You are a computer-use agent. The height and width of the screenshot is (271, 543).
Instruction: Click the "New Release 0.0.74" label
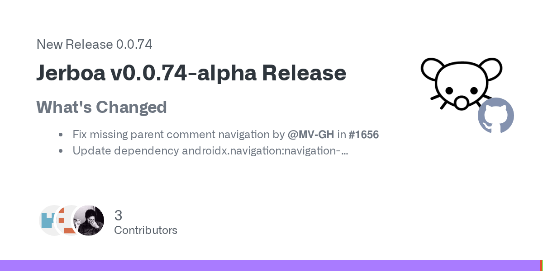point(94,44)
